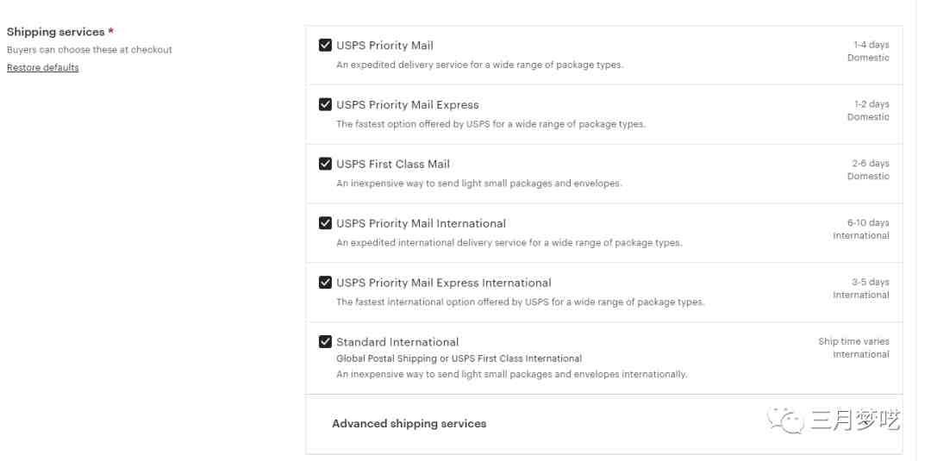
Task: Click the USPS First Class Mail label
Action: (393, 164)
